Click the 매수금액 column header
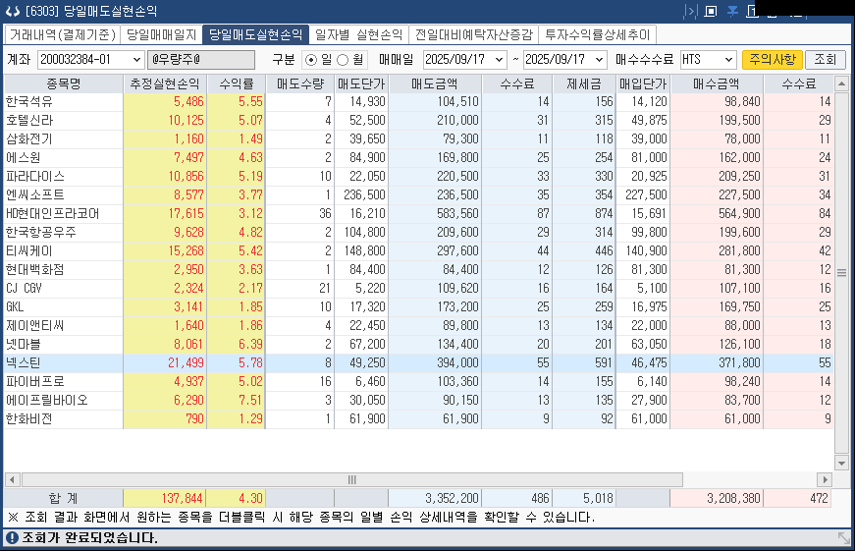Screen dimensions: 855x551 tap(717, 84)
